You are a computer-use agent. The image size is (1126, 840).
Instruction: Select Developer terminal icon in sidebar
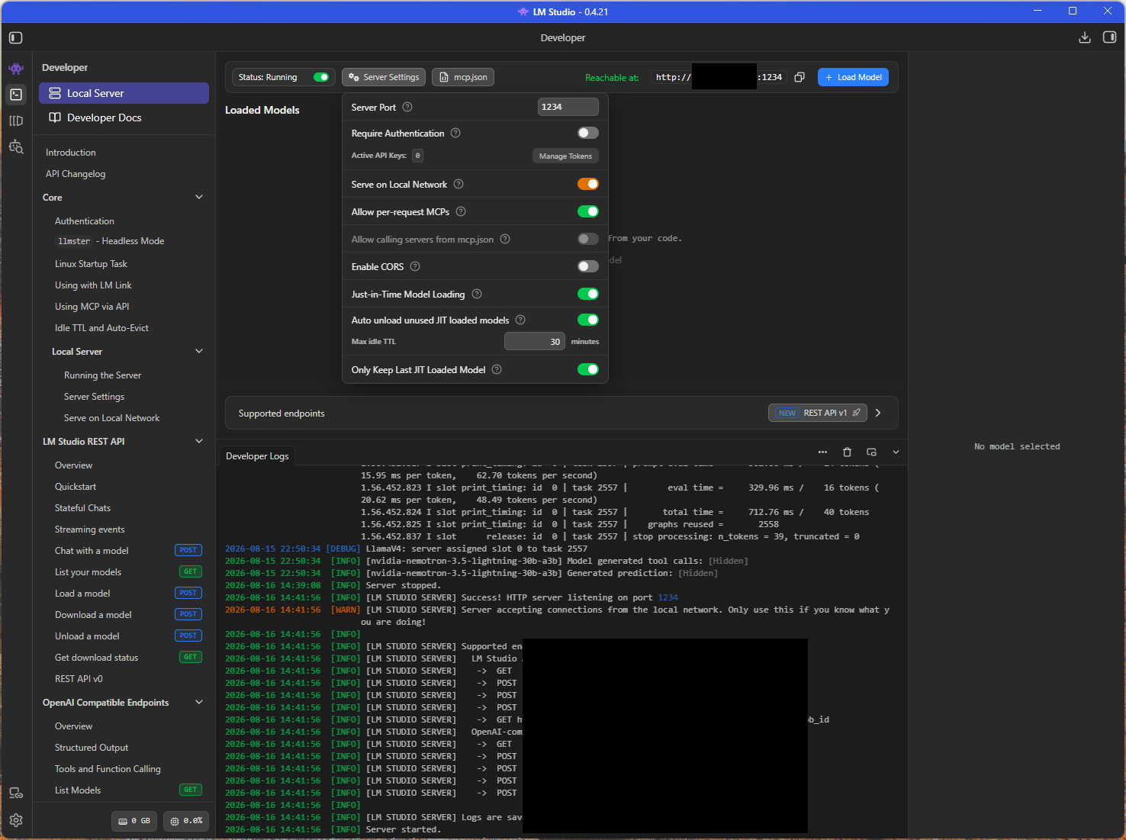tap(16, 95)
